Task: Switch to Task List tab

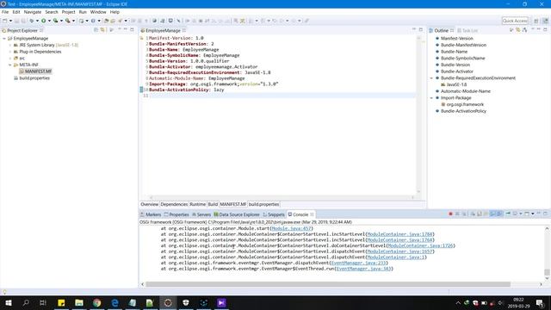Action: point(467,31)
